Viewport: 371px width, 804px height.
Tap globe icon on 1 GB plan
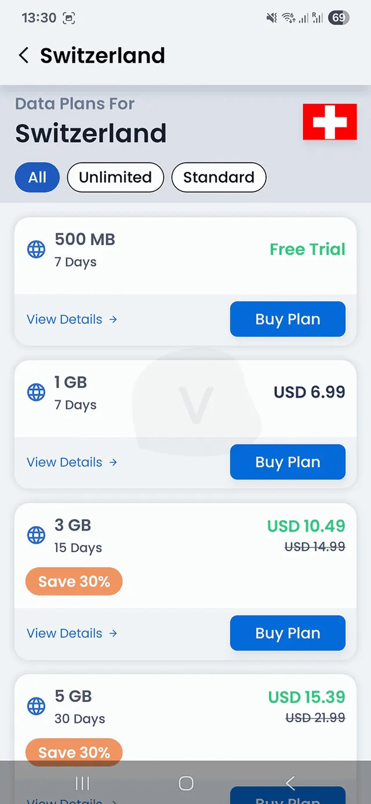[x=37, y=392]
